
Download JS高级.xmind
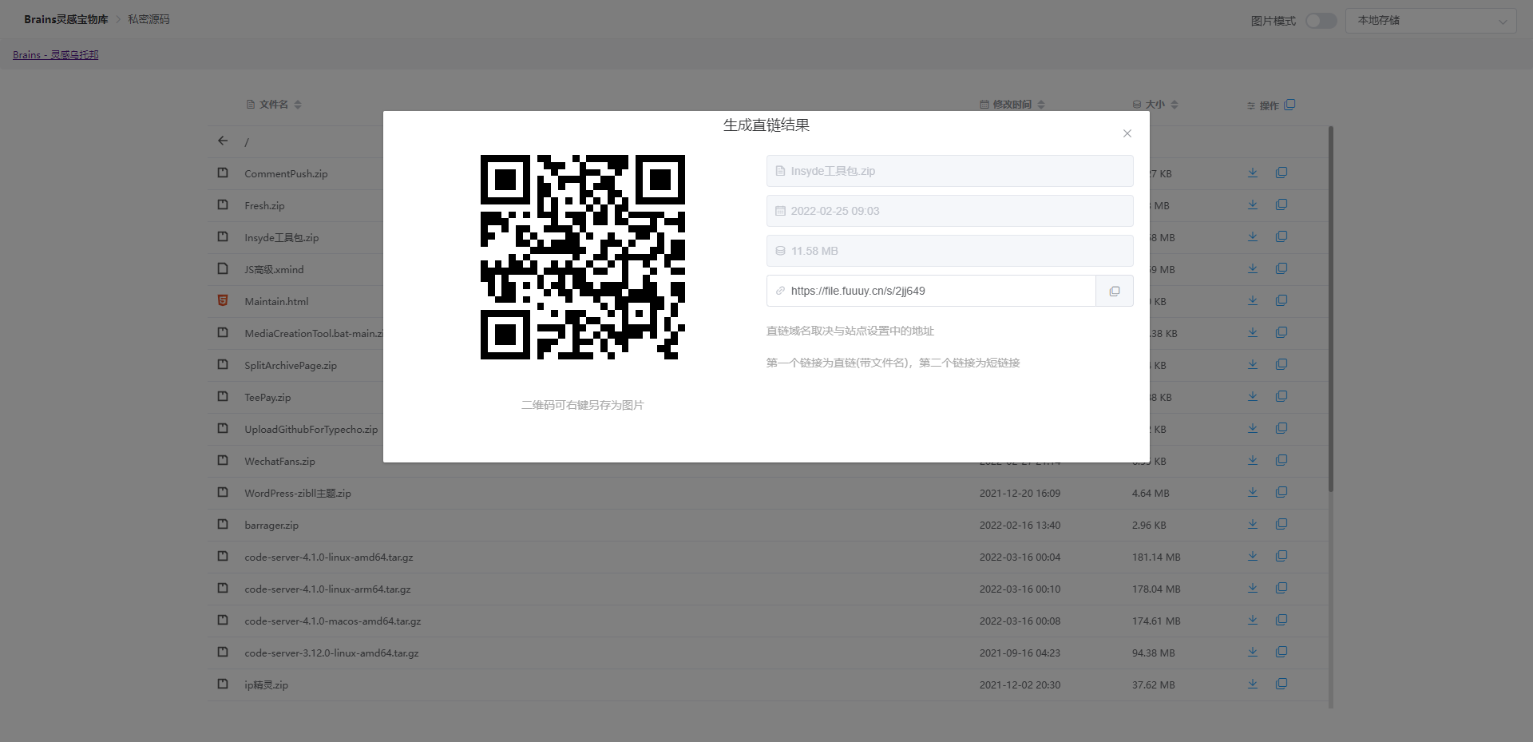tap(1253, 268)
